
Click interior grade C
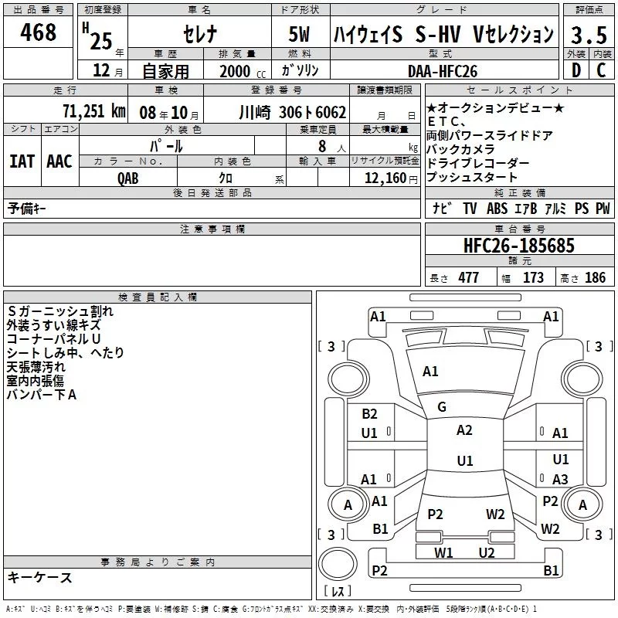601,70
